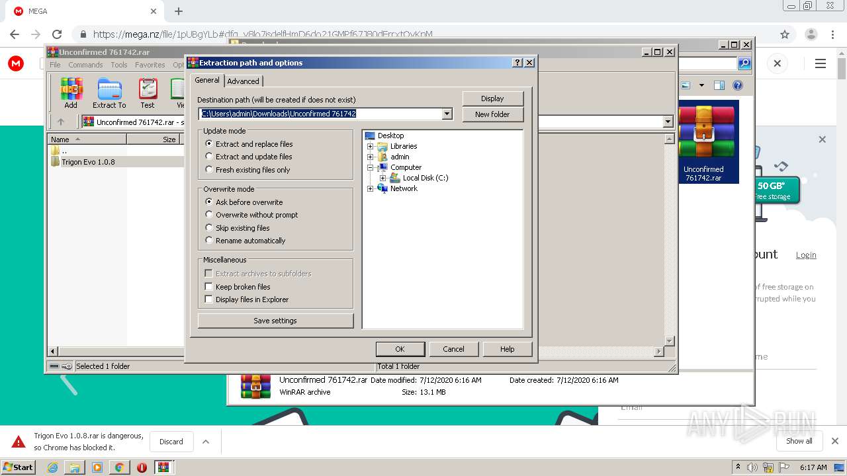This screenshot has width=847, height=476.
Task: Open the destination path dropdown
Action: pyautogui.click(x=447, y=114)
